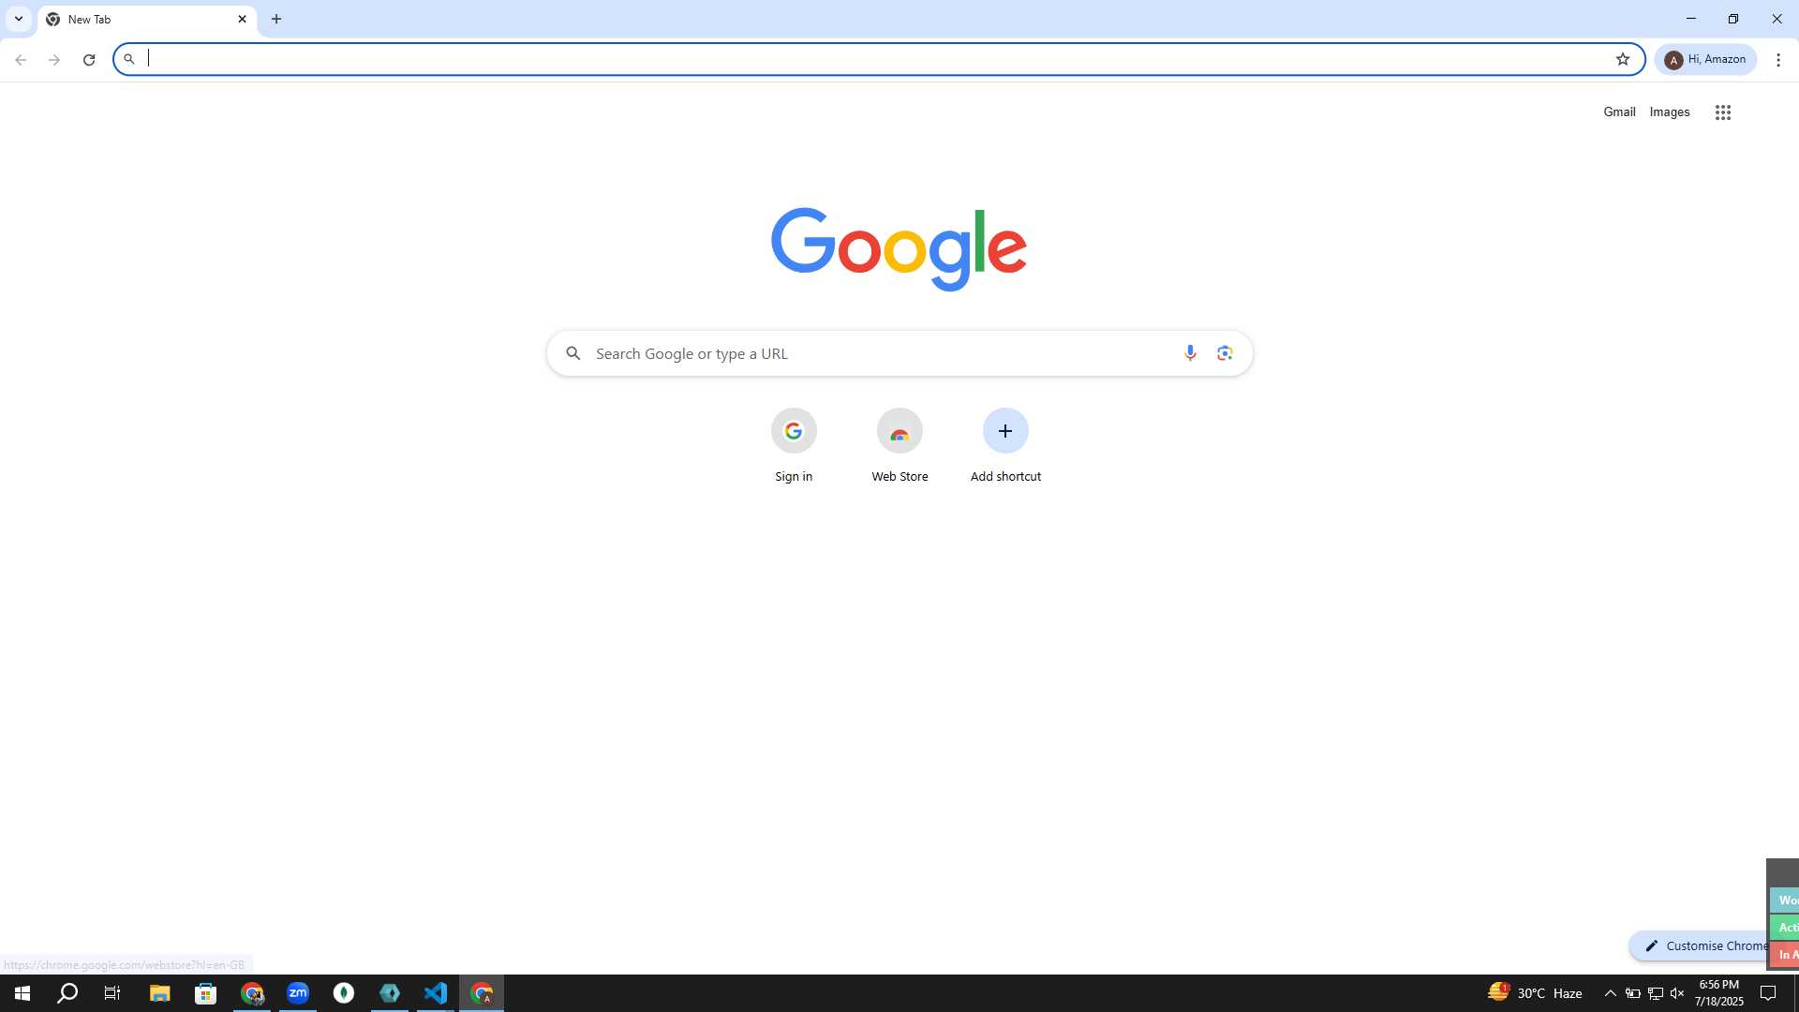Open Task View on the taskbar
The width and height of the screenshot is (1799, 1012).
(112, 993)
